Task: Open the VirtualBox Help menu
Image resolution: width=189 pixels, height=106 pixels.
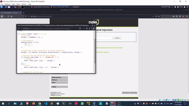Action: pos(30,4)
